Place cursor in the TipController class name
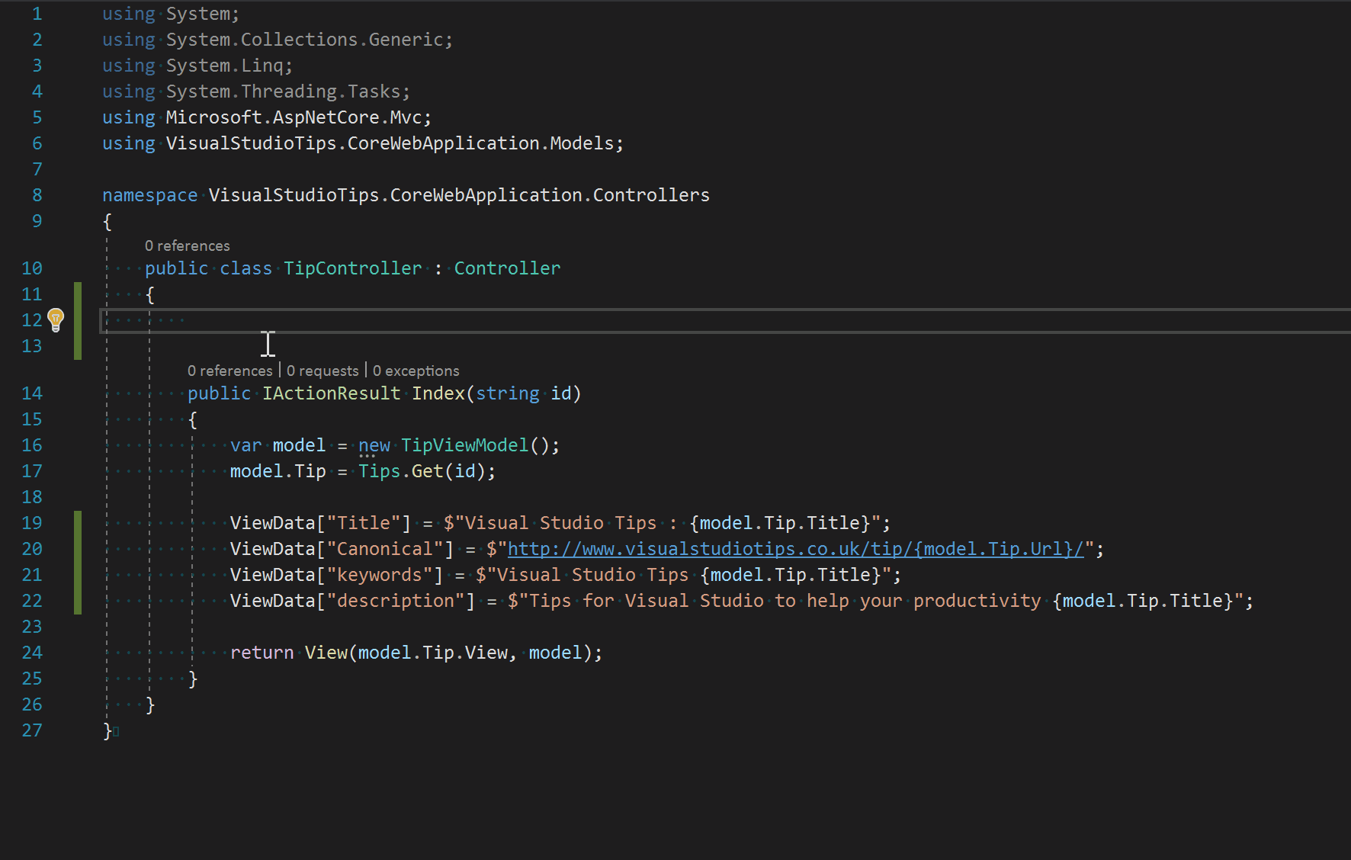 (x=353, y=268)
